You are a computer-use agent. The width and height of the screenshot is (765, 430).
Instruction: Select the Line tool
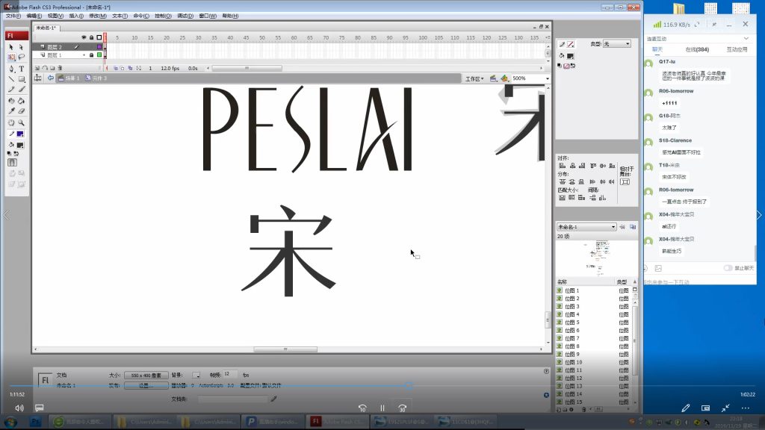[11, 79]
